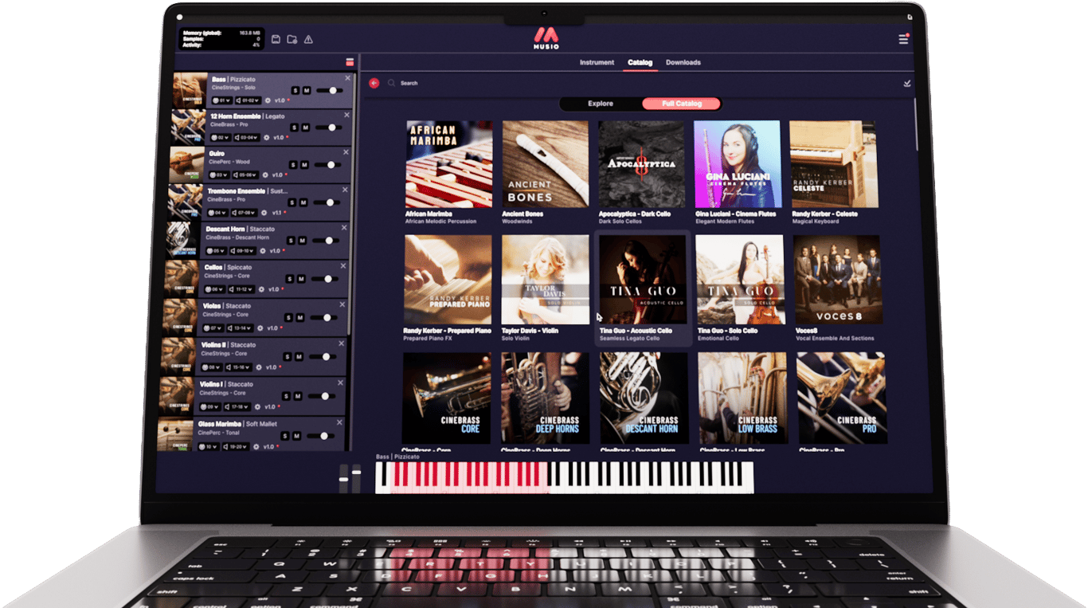The image size is (1088, 608).
Task: Click the checkmark download icon near search
Action: 907,83
